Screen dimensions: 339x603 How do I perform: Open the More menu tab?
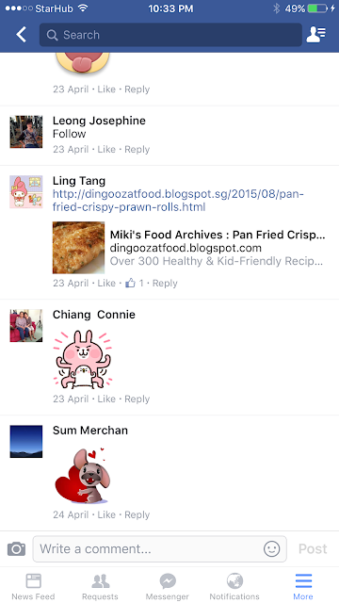pyautogui.click(x=303, y=586)
